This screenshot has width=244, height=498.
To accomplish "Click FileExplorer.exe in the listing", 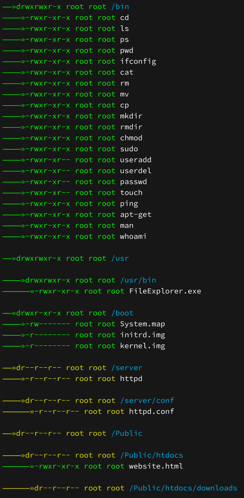I will coord(165,291).
